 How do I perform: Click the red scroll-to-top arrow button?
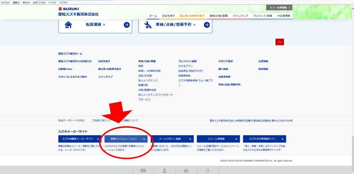(279, 42)
